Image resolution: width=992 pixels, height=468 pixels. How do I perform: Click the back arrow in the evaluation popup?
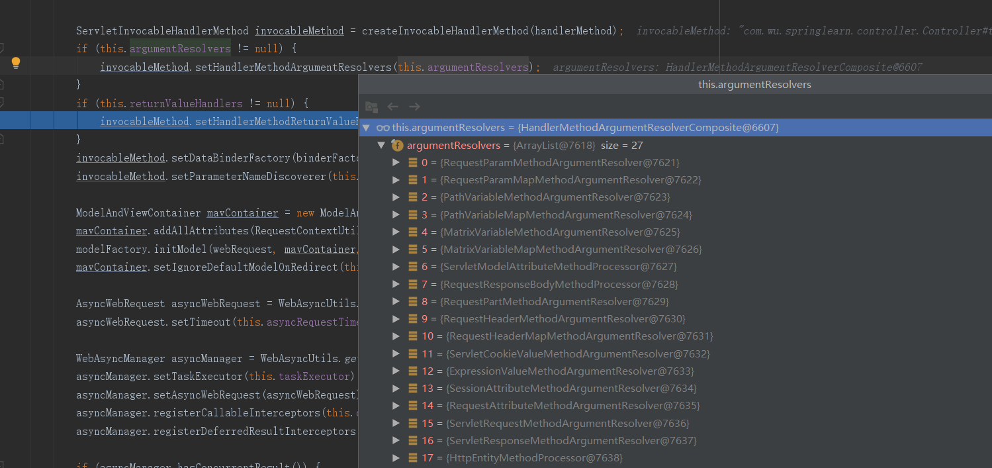392,107
